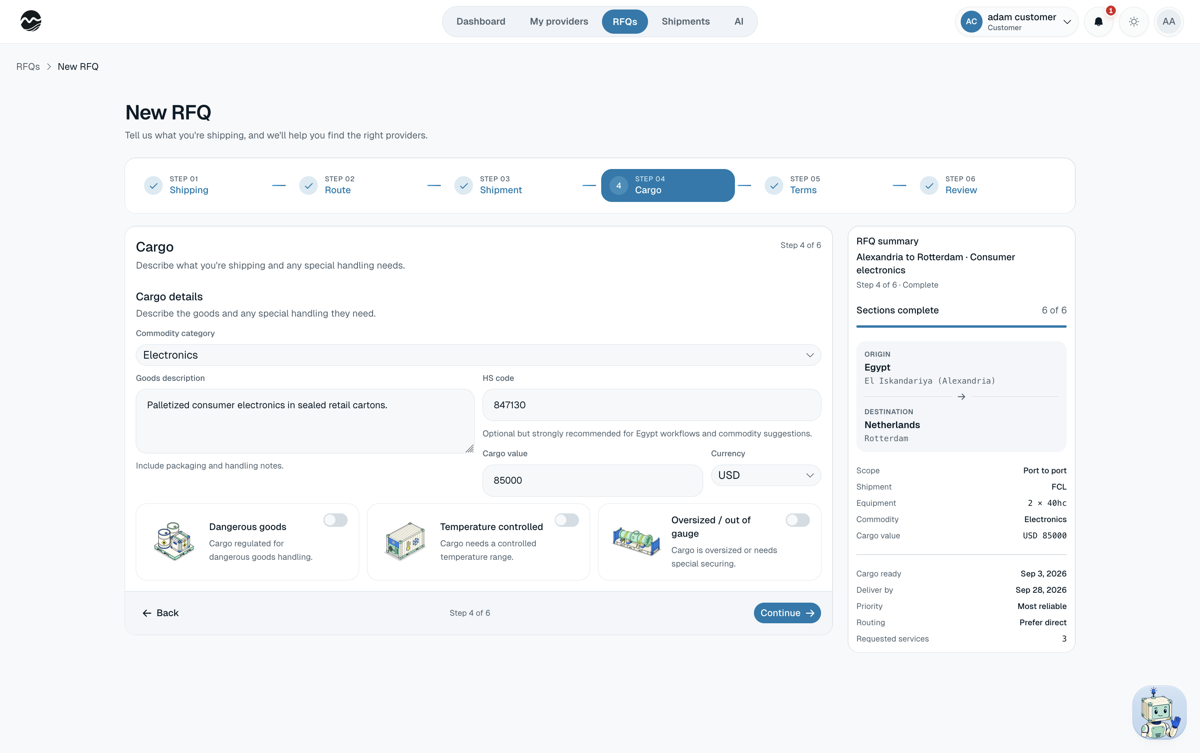
Task: Click the Review step label
Action: pyautogui.click(x=961, y=190)
